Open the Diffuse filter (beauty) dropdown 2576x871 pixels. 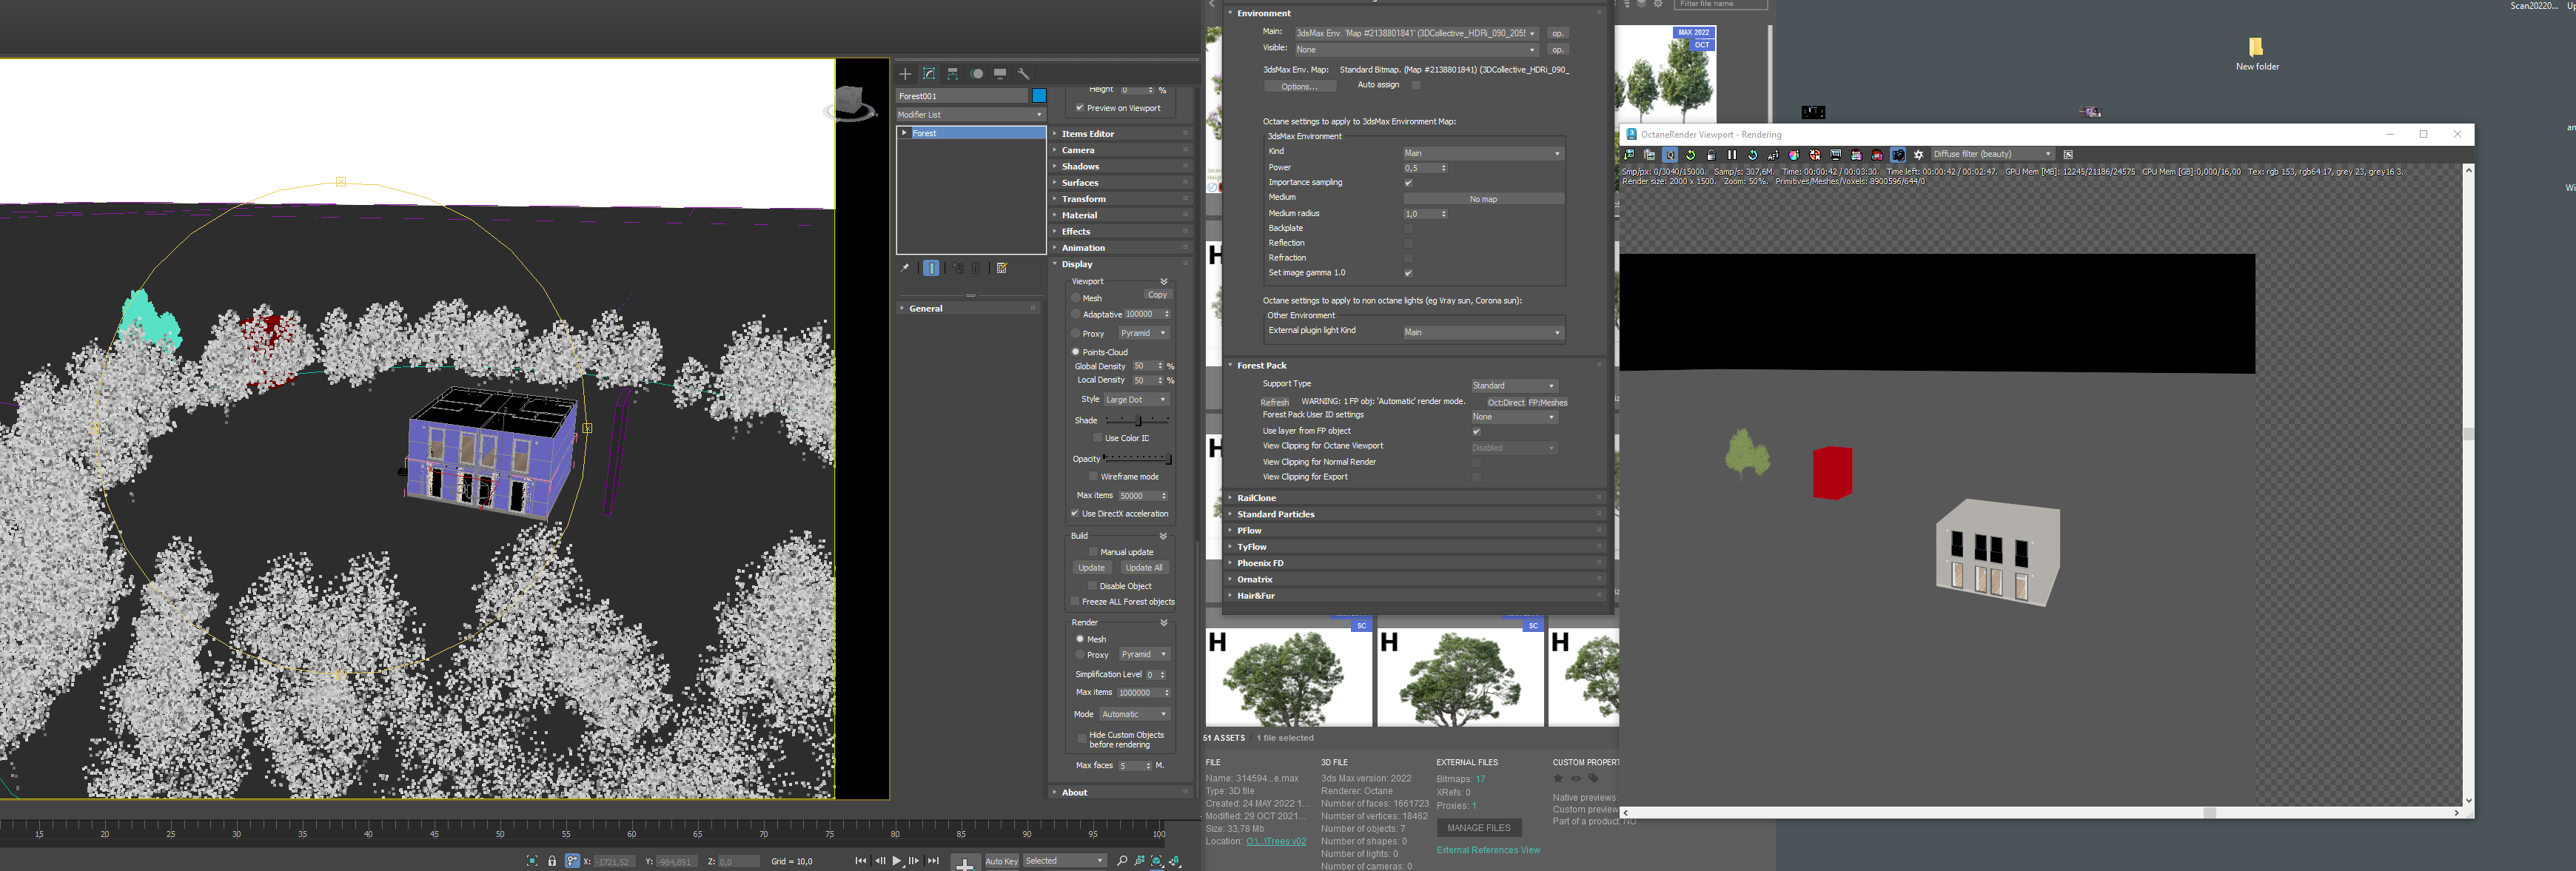[x=1991, y=154]
